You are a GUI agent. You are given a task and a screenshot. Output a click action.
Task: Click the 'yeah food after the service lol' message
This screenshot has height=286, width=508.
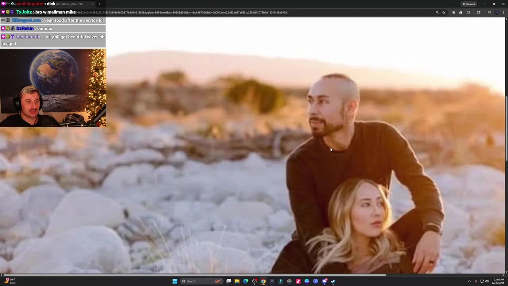[x=74, y=20]
